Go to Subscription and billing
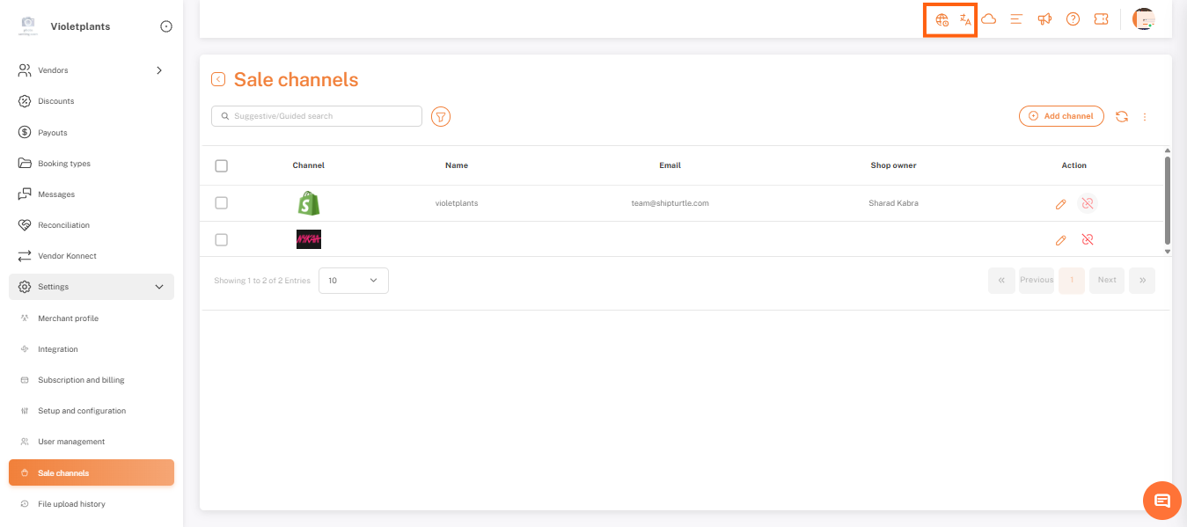Image resolution: width=1187 pixels, height=527 pixels. pyautogui.click(x=81, y=380)
